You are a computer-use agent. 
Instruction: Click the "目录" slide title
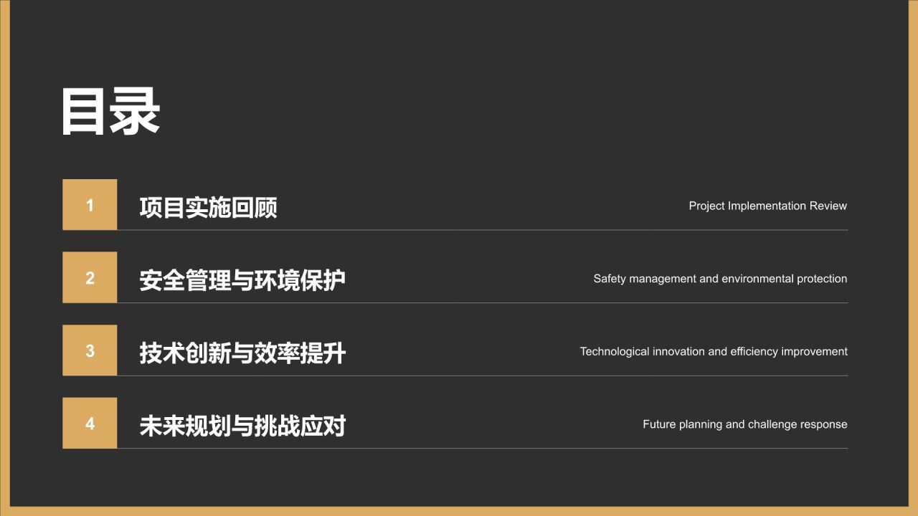point(110,113)
